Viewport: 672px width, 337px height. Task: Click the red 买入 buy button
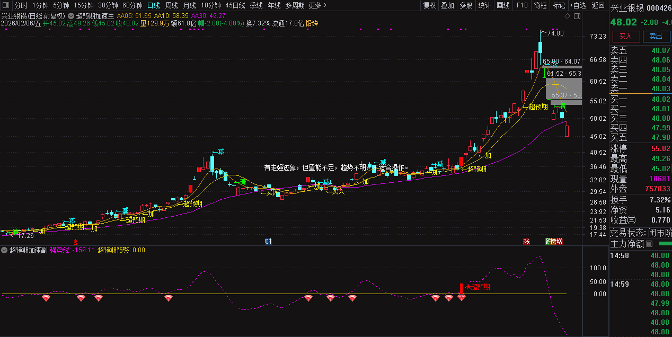[626, 37]
